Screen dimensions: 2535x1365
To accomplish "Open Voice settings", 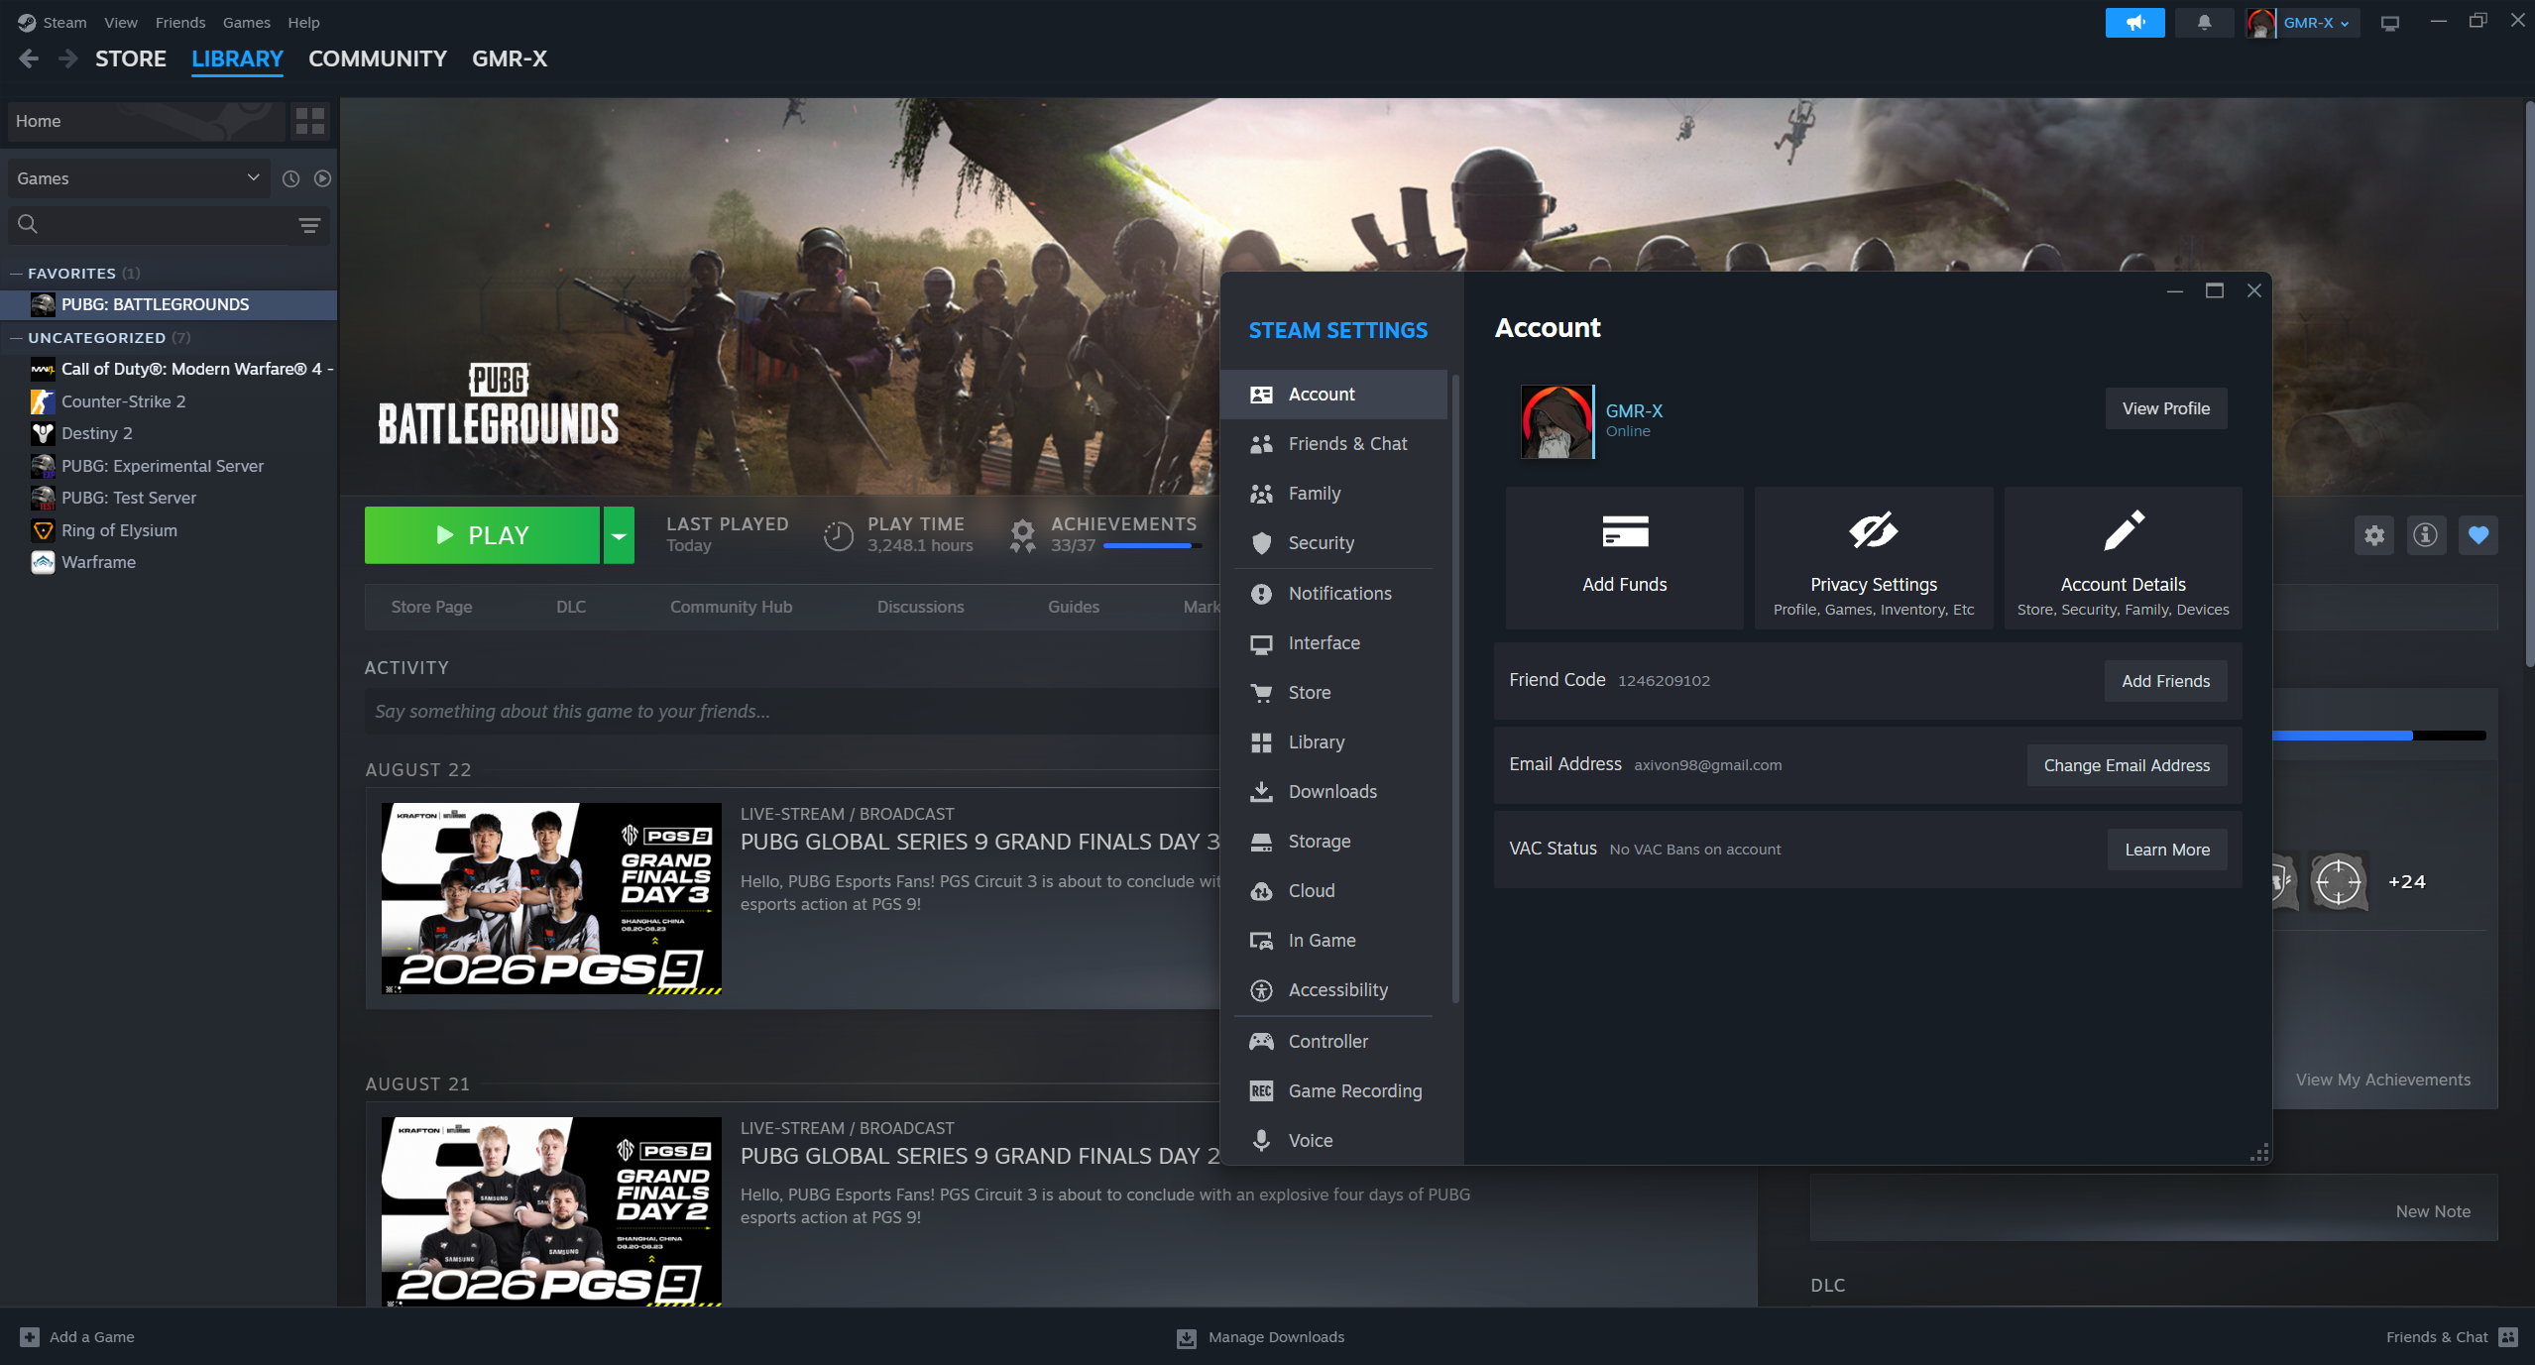I will tap(1334, 1141).
